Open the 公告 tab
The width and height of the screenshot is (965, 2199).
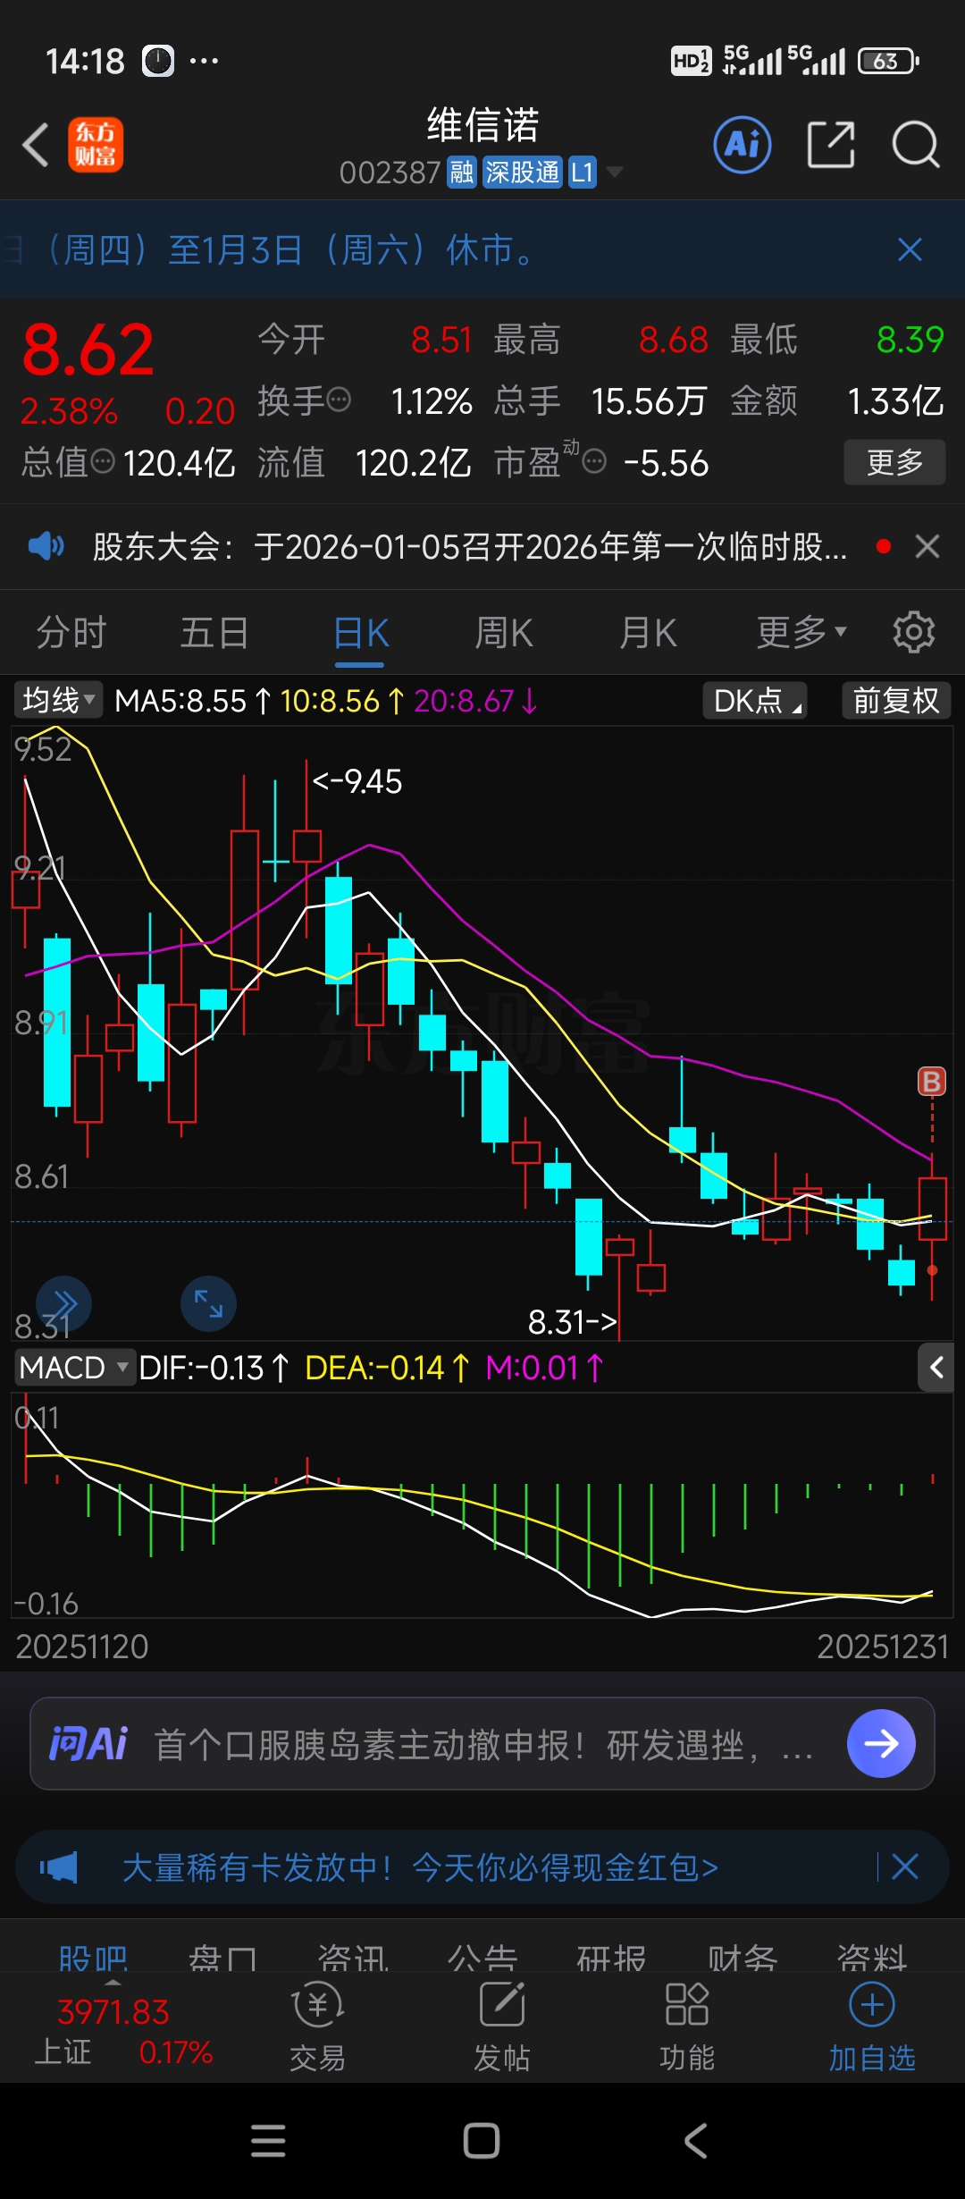[482, 1958]
